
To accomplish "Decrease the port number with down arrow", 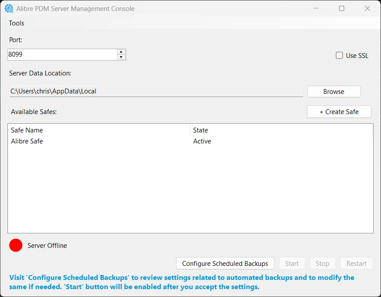I will click(121, 57).
